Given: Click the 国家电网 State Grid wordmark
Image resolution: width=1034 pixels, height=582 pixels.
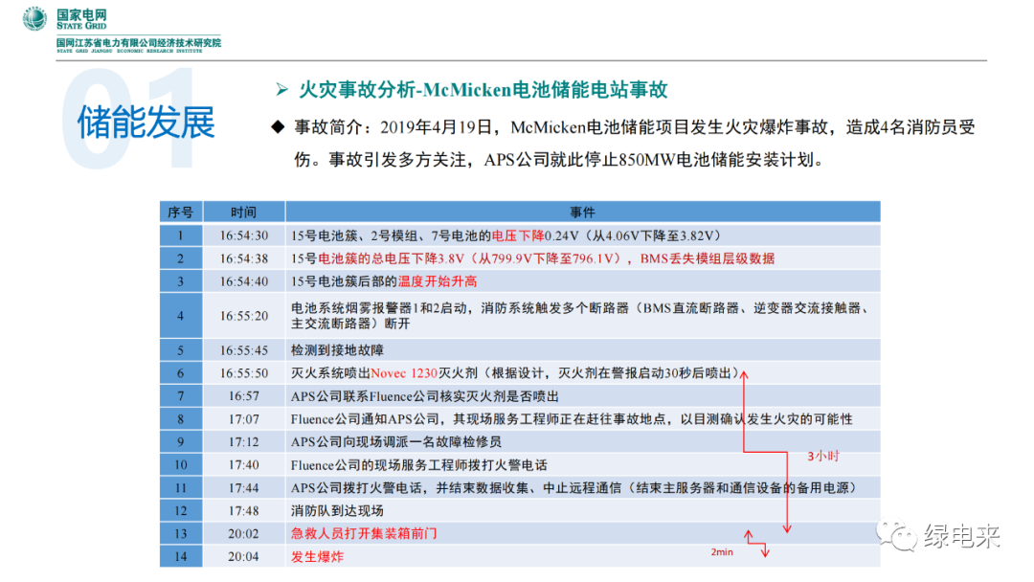Looking at the screenshot, I should [81, 19].
